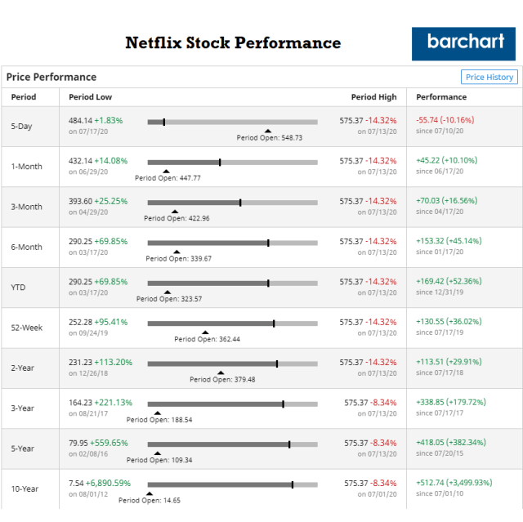Click the 1-Month period open triangle marker
523x522 pixels.
coord(165,171)
